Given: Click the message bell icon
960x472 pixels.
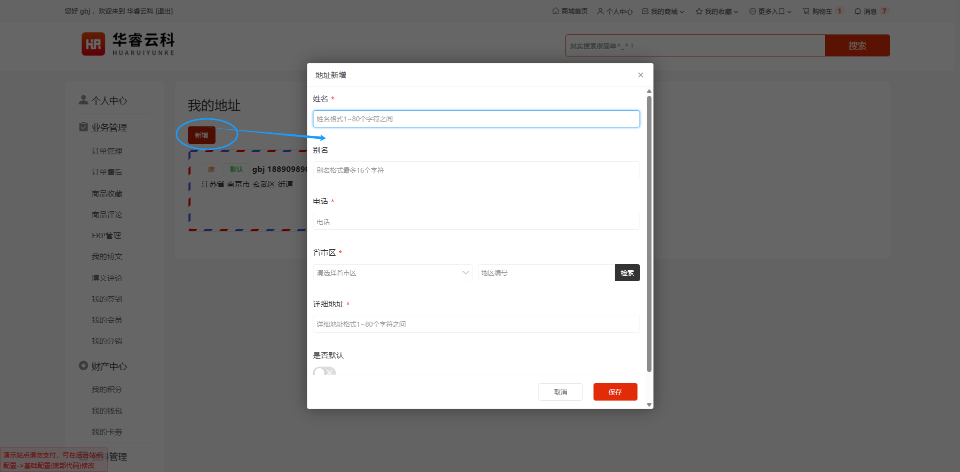Looking at the screenshot, I should (x=857, y=11).
